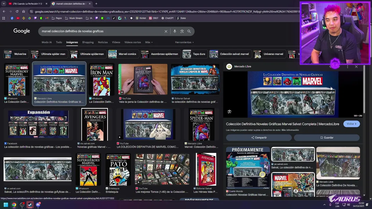Viewport: 372px width, 209px height.
Task: Select the Universo marvel filter chip
Action: point(269,54)
